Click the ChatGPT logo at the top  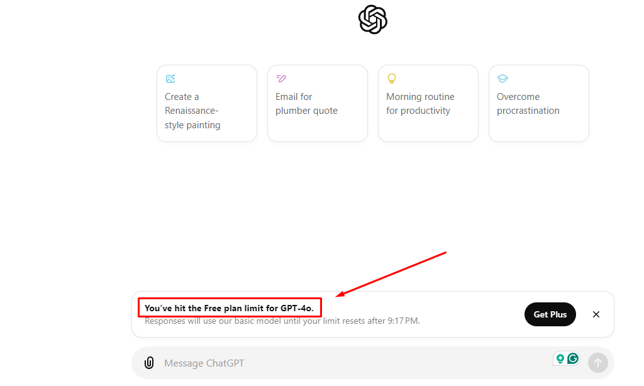click(x=372, y=19)
